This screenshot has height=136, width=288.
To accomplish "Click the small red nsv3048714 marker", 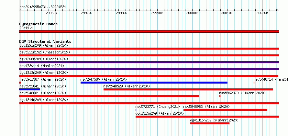I will pos(254,83).
